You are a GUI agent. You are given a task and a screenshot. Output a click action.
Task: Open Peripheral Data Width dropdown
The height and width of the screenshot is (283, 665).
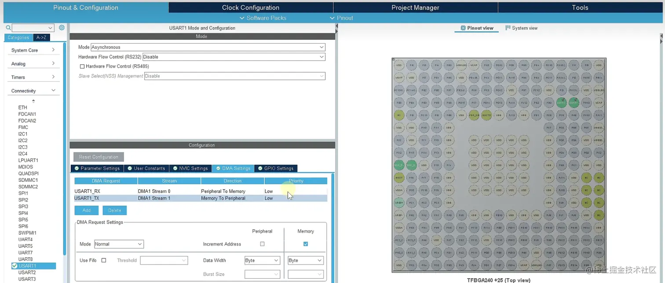[262, 260]
